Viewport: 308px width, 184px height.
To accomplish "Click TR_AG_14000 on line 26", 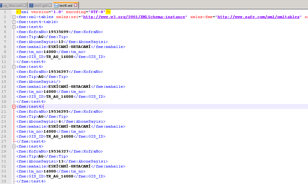I will click(x=60, y=136).
